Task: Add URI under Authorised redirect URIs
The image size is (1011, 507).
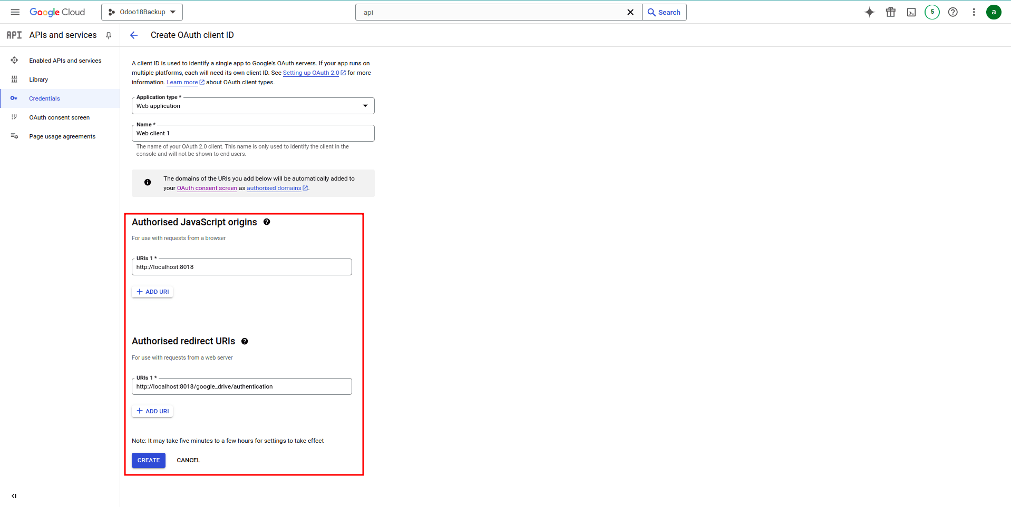Action: 152,411
